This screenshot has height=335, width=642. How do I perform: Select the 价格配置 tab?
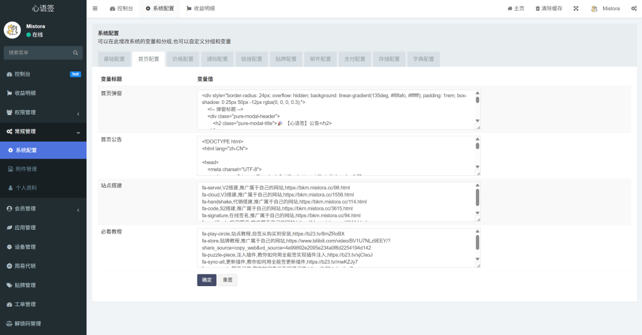tap(183, 59)
